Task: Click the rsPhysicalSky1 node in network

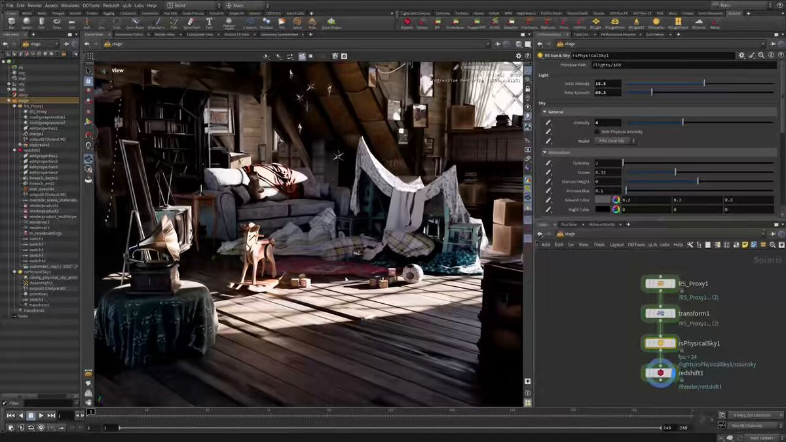Action: tap(660, 342)
